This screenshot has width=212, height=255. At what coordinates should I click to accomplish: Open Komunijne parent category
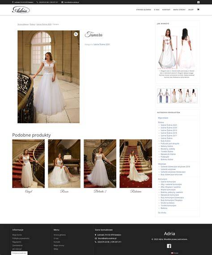click(162, 179)
